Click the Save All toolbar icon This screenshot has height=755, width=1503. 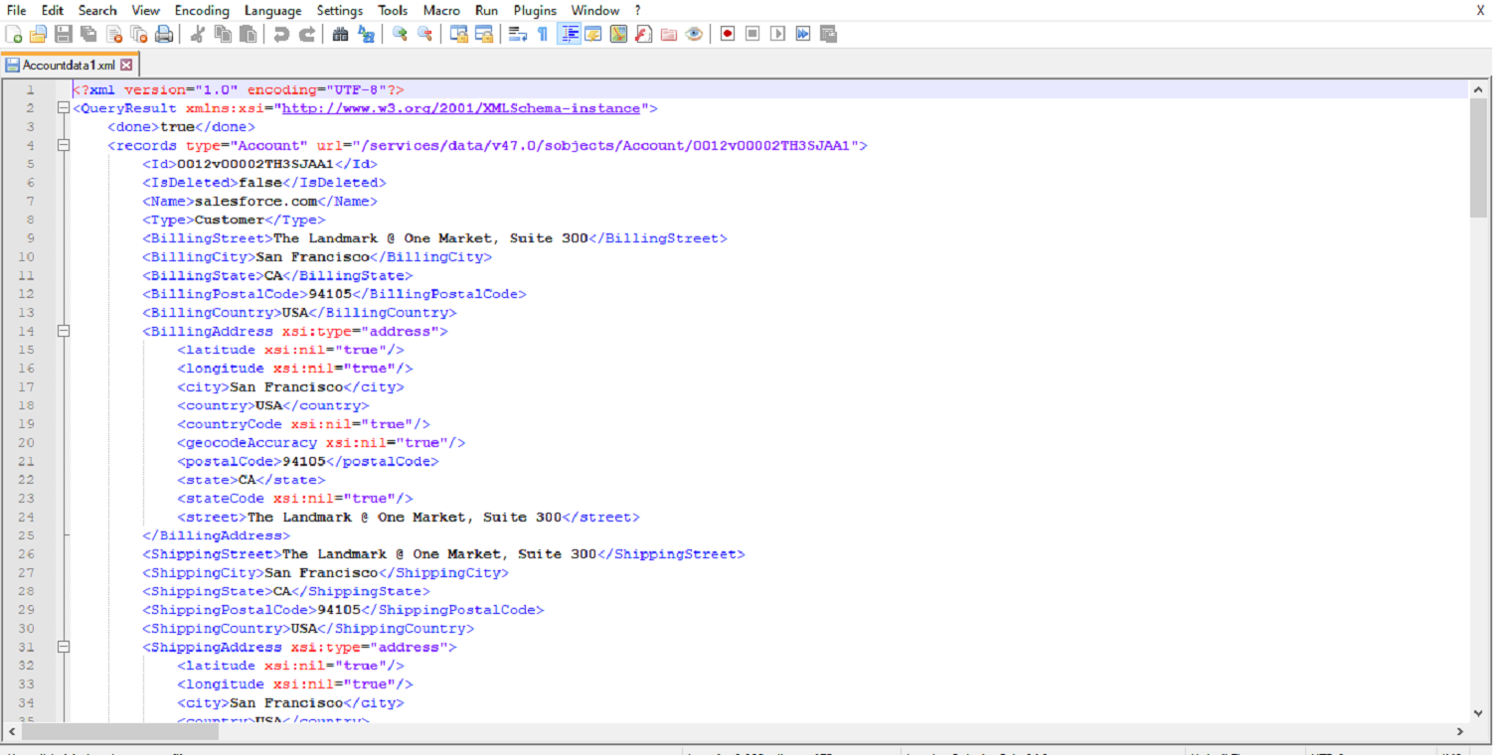click(87, 34)
